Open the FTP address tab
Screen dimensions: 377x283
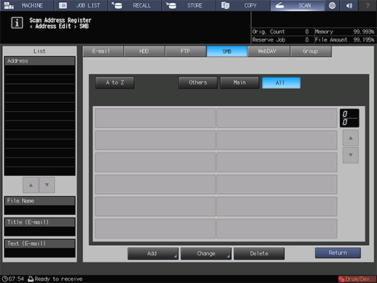185,51
